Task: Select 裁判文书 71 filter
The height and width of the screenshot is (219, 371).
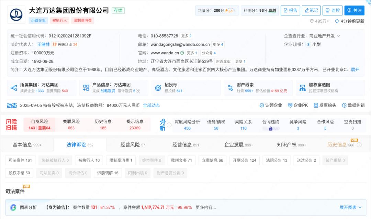Action: pyautogui.click(x=181, y=160)
